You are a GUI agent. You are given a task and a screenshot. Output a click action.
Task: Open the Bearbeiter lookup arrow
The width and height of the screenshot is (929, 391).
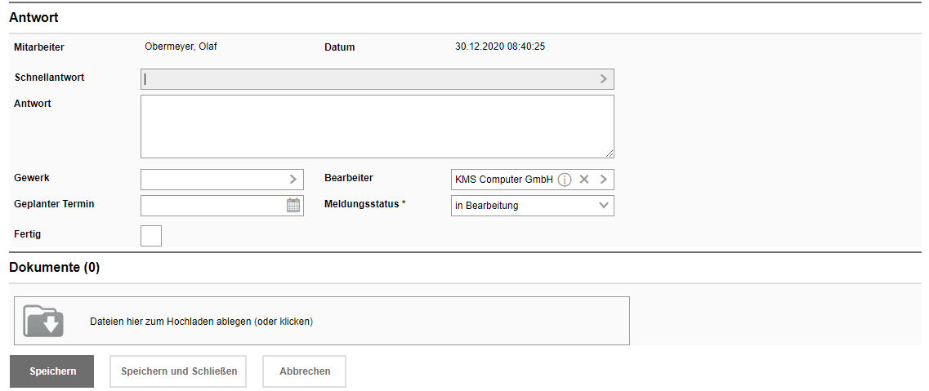point(604,180)
